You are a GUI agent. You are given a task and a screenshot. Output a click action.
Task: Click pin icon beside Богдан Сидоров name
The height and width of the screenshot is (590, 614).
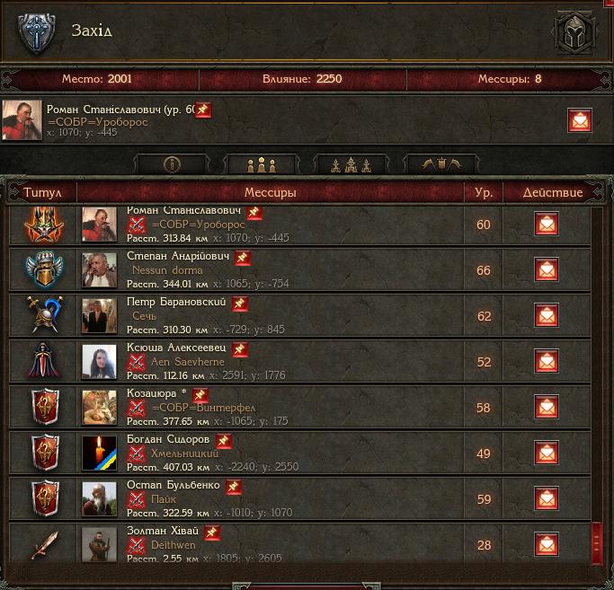click(x=224, y=441)
